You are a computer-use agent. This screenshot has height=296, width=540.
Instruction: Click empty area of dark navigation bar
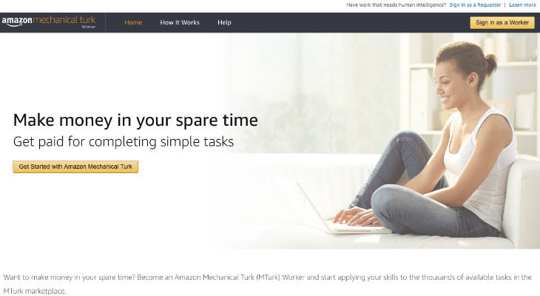tap(345, 22)
